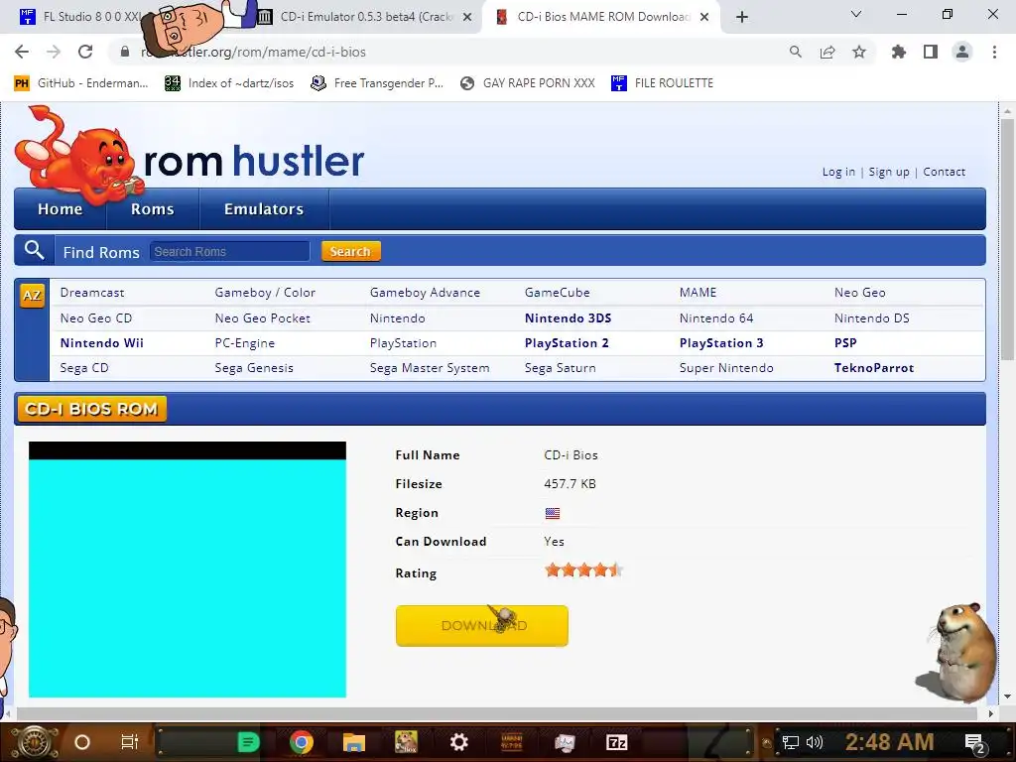Close the CD-i Bios MAME ROM tab
The width and height of the screenshot is (1016, 762).
tap(704, 18)
